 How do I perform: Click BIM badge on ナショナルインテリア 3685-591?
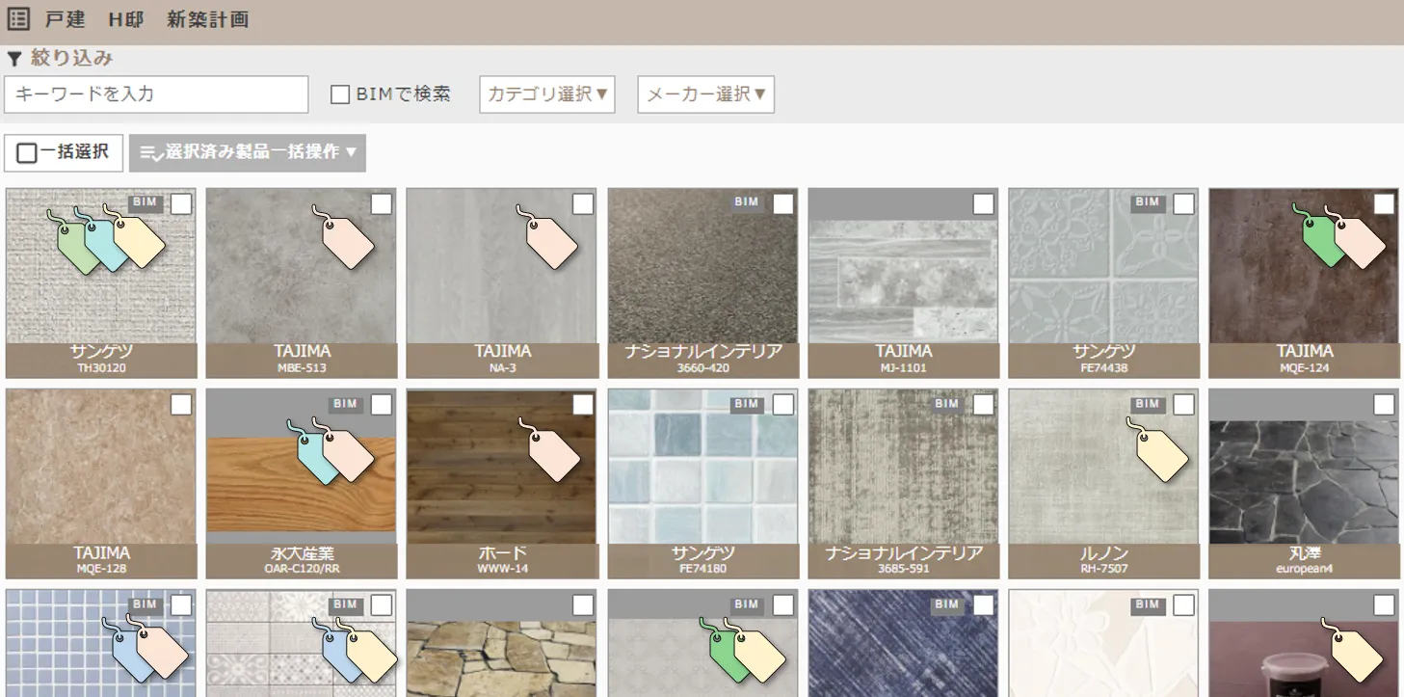click(946, 404)
